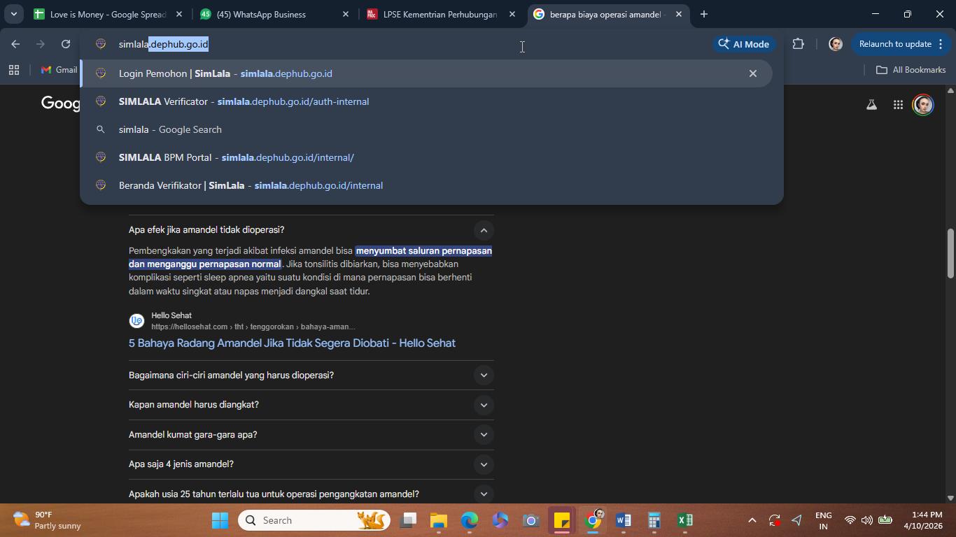
Task: Switch to Google Chrome on the taskbar
Action: coord(593,520)
